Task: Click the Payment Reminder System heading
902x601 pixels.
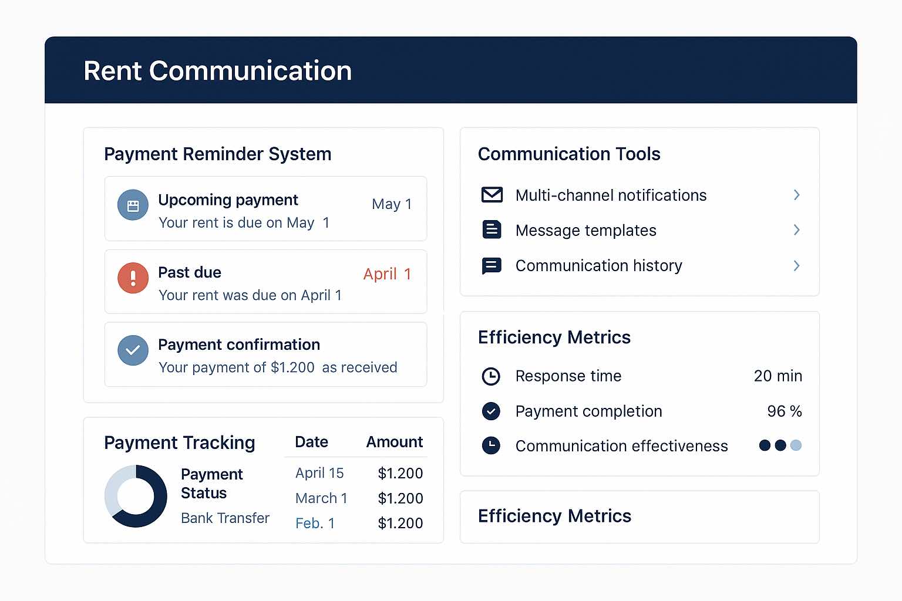Action: 218,154
